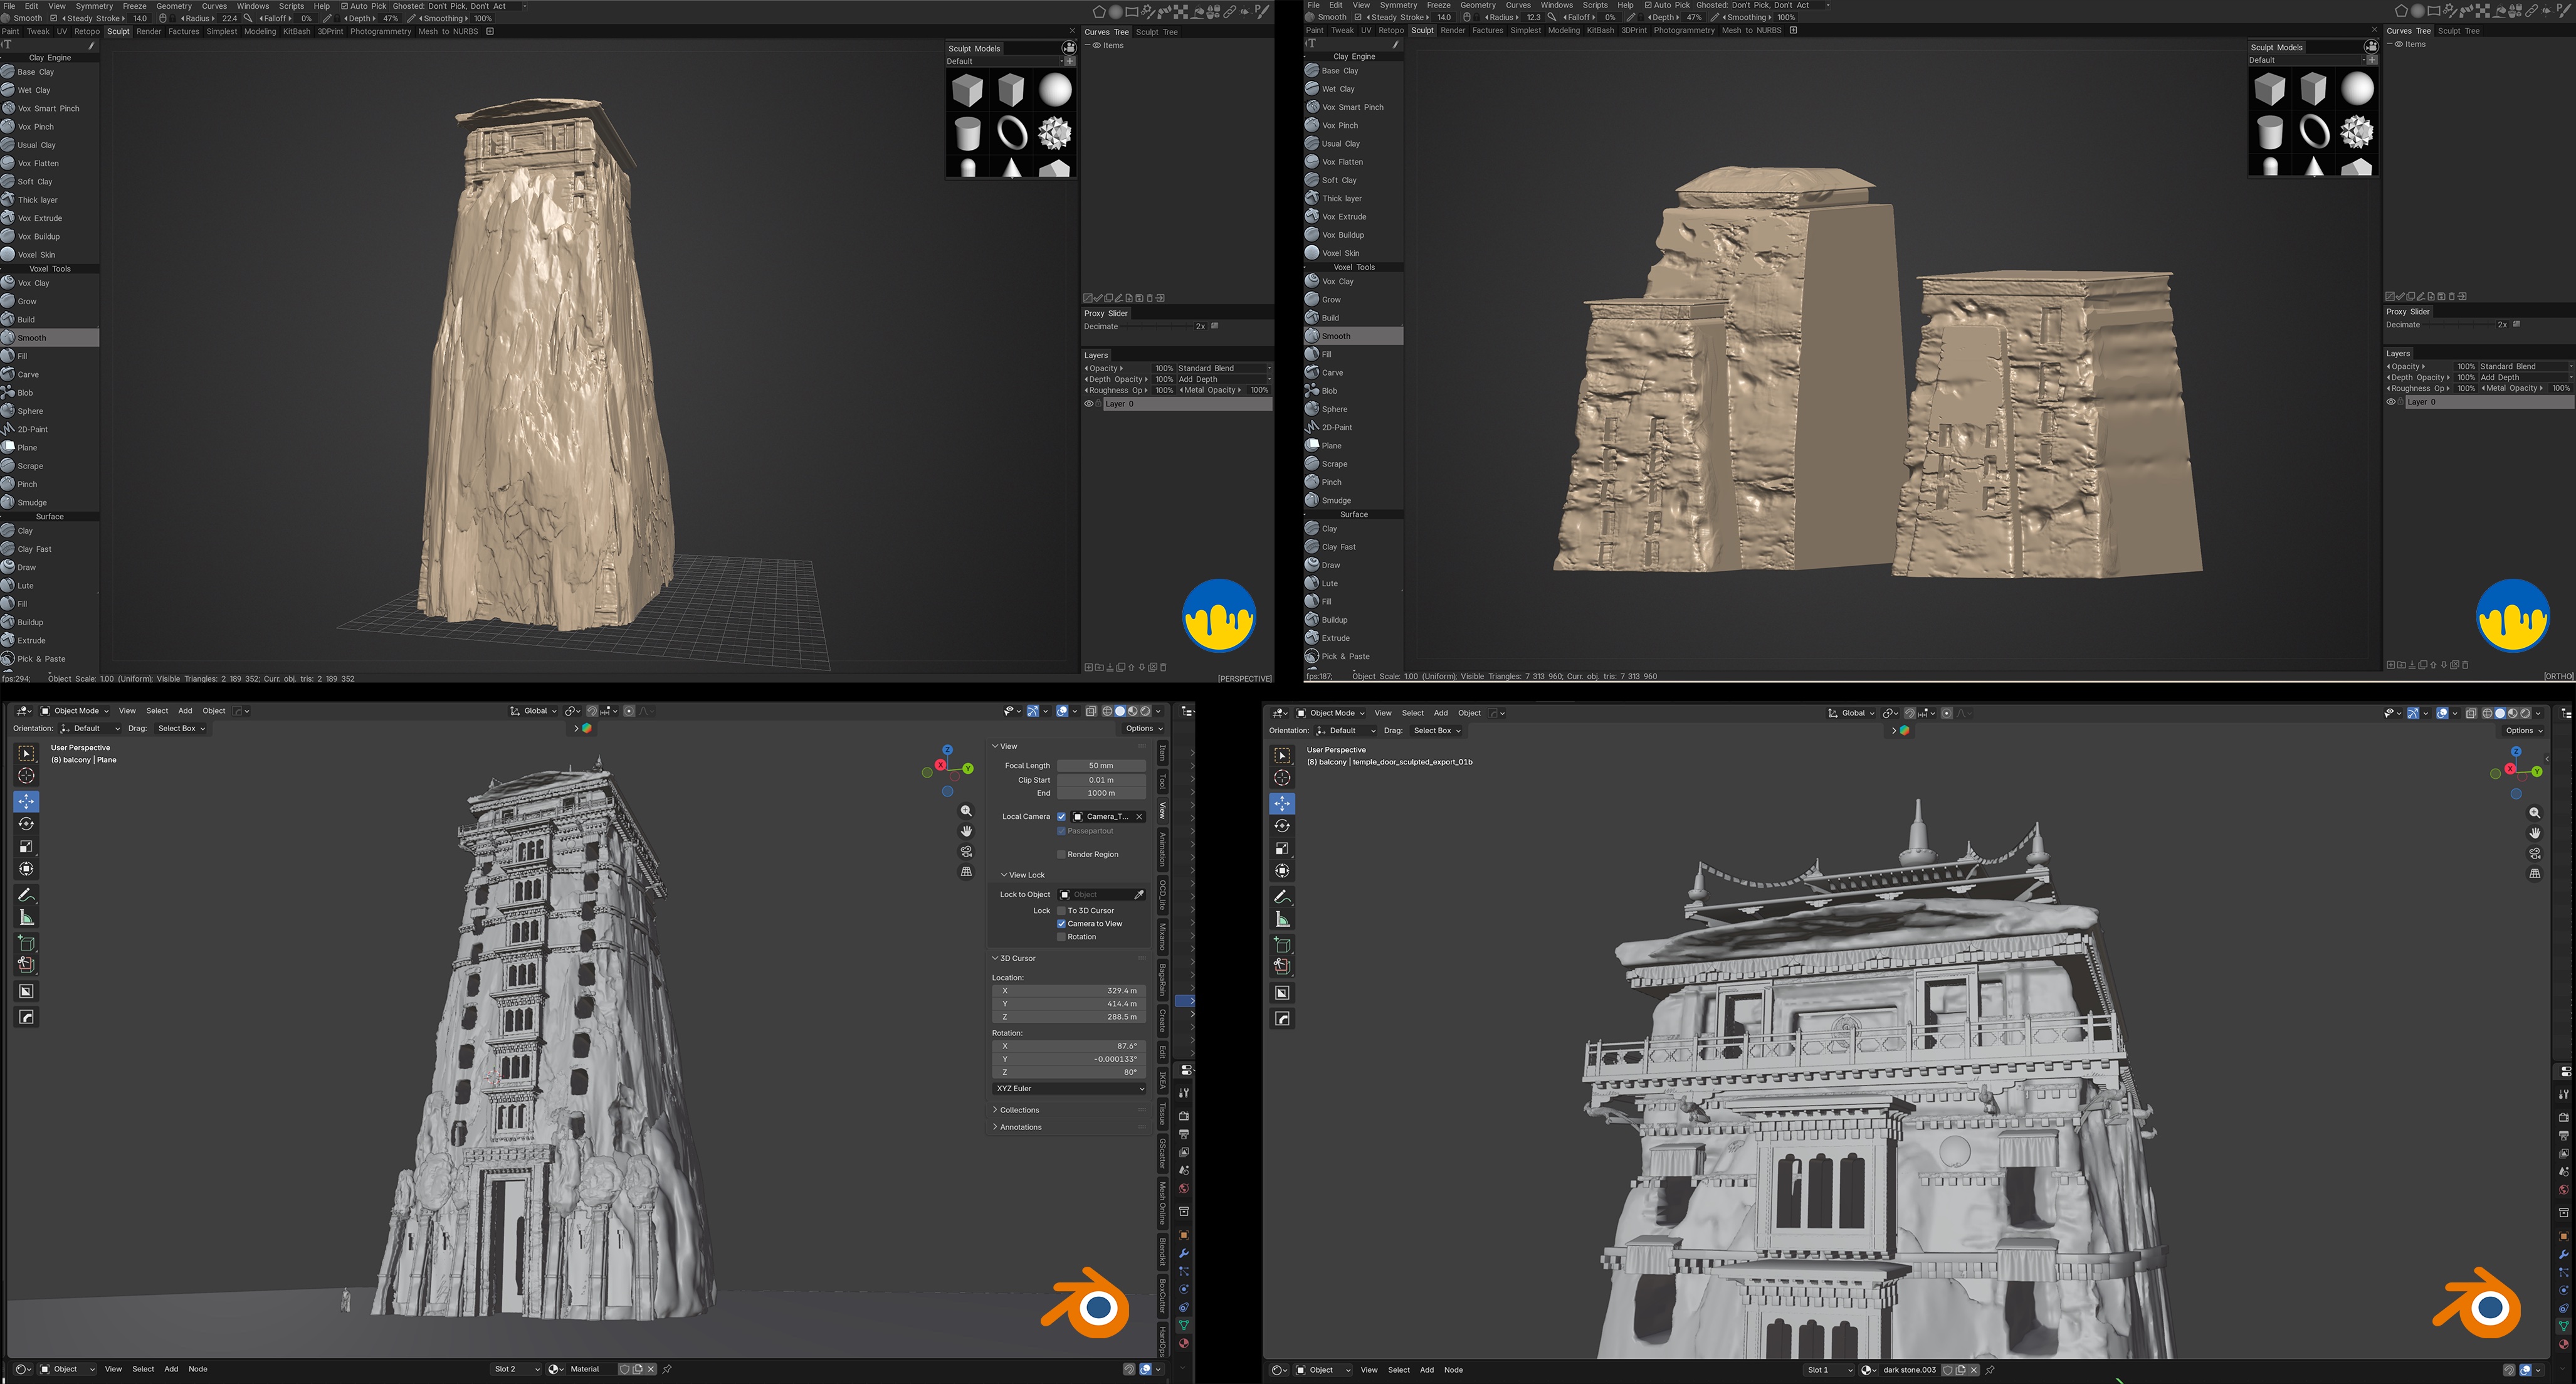Switch to Retopo tab in top-left 3DCoat window
This screenshot has width=2576, height=1384.
click(x=87, y=31)
